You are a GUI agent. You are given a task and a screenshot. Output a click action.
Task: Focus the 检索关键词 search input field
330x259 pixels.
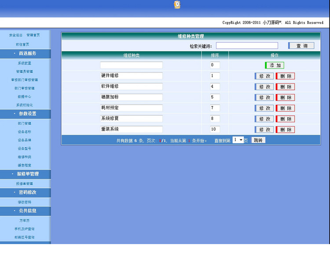pos(247,46)
